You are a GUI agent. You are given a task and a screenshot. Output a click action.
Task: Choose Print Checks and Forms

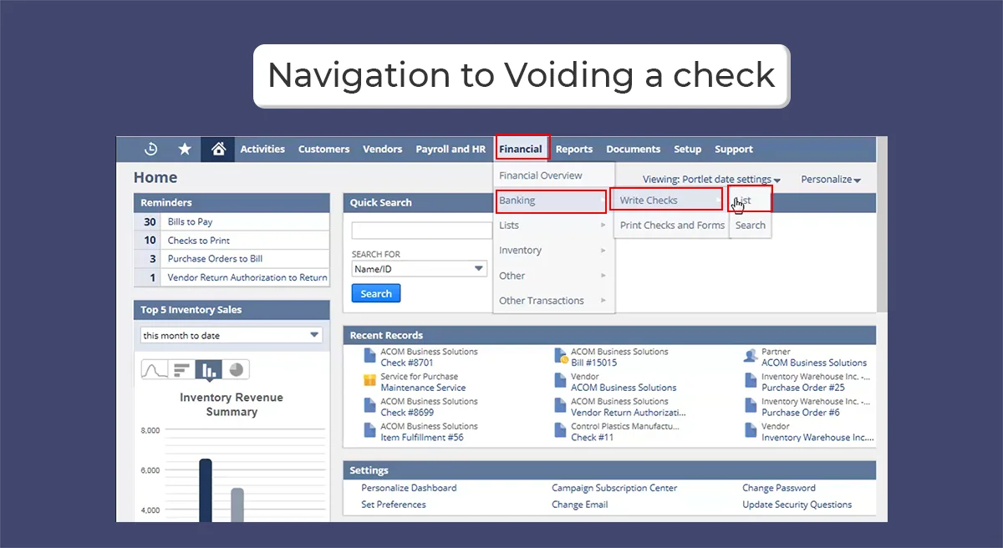pos(672,226)
